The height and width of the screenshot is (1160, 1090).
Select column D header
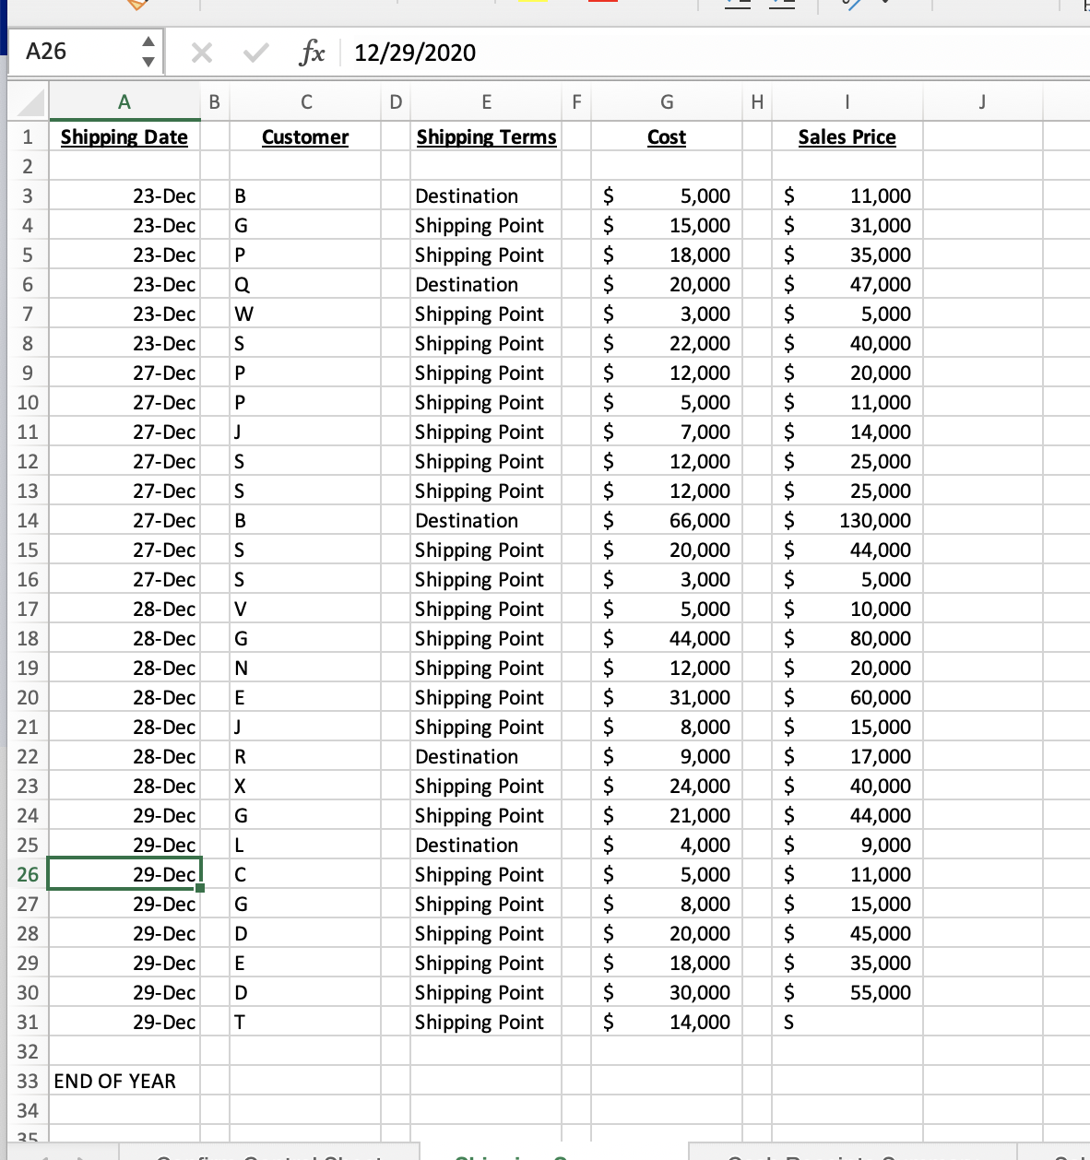396,102
